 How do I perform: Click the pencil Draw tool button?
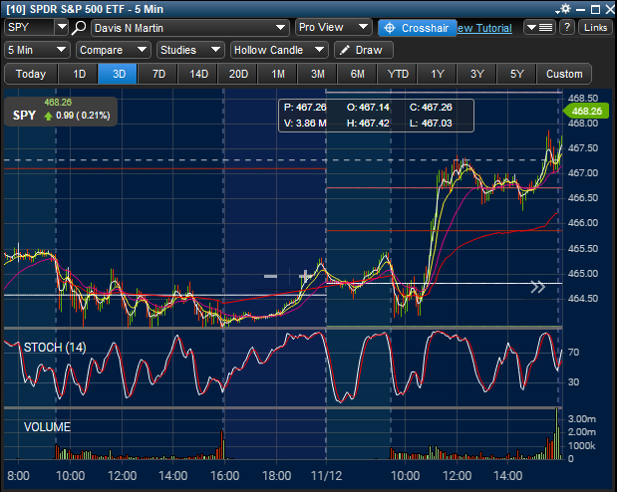pos(364,50)
